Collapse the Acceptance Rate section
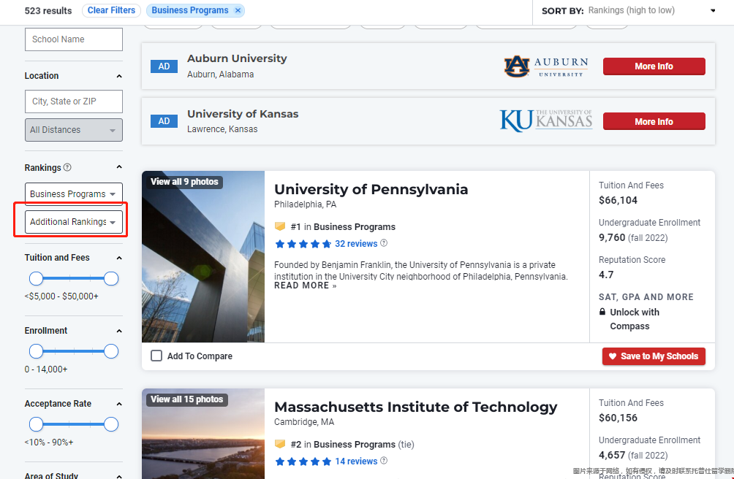This screenshot has height=479, width=734. click(x=119, y=404)
